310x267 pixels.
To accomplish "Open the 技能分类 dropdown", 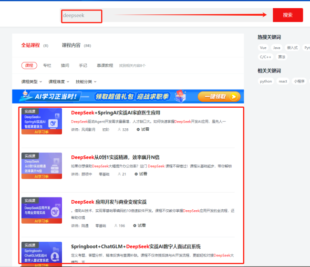I will 86,82.
